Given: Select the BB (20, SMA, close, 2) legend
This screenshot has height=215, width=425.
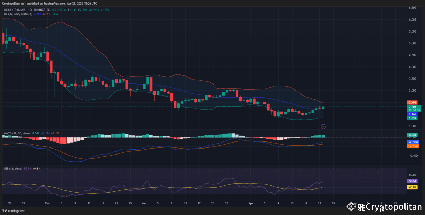Looking at the screenshot, I should pyautogui.click(x=18, y=13).
